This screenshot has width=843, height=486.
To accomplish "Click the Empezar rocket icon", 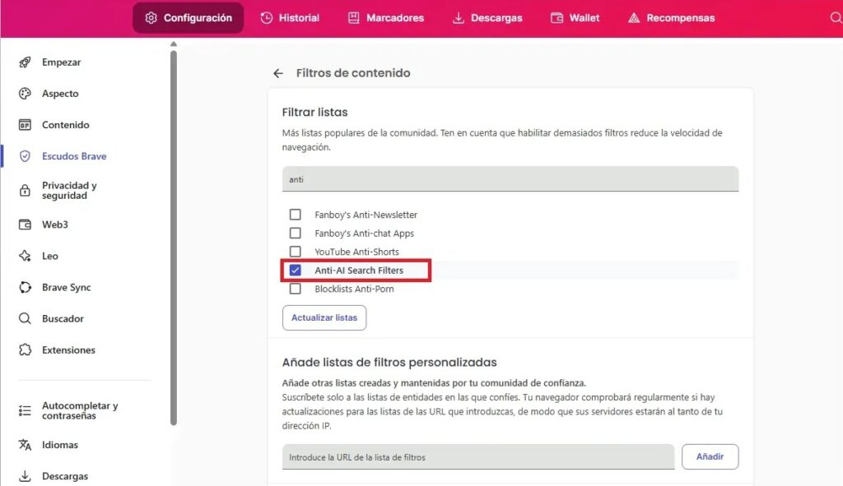I will pyautogui.click(x=25, y=62).
